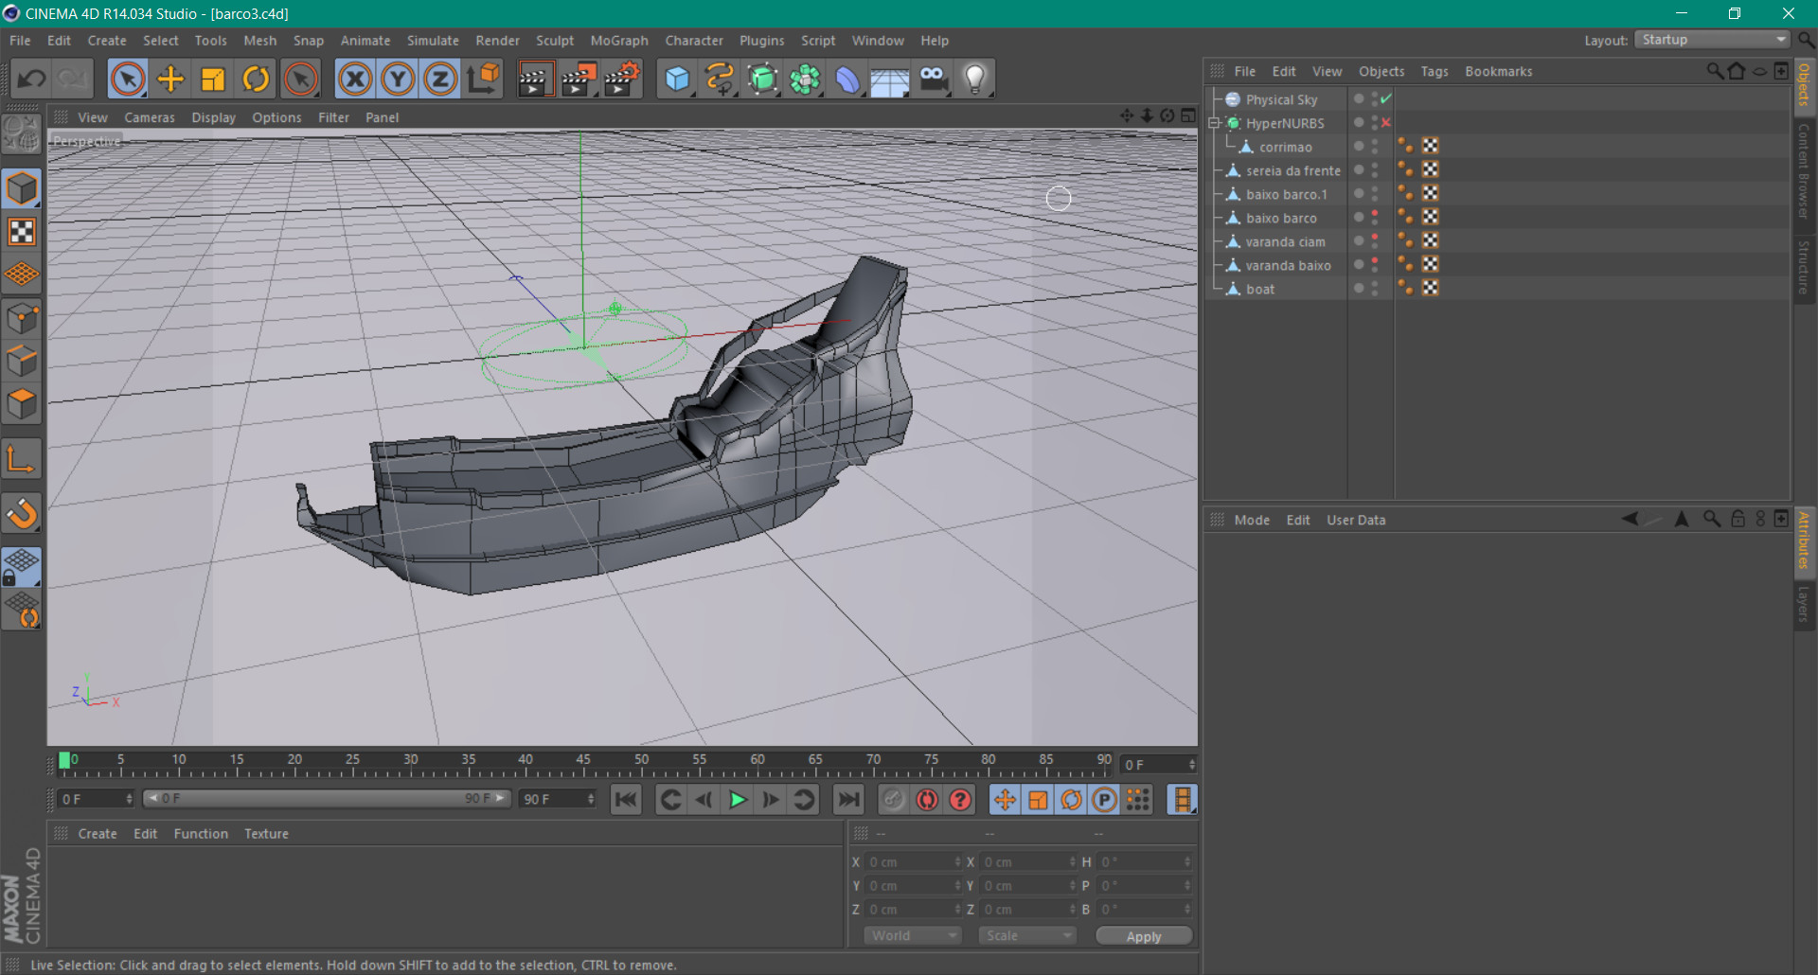Open the deformer objects icon

click(847, 79)
